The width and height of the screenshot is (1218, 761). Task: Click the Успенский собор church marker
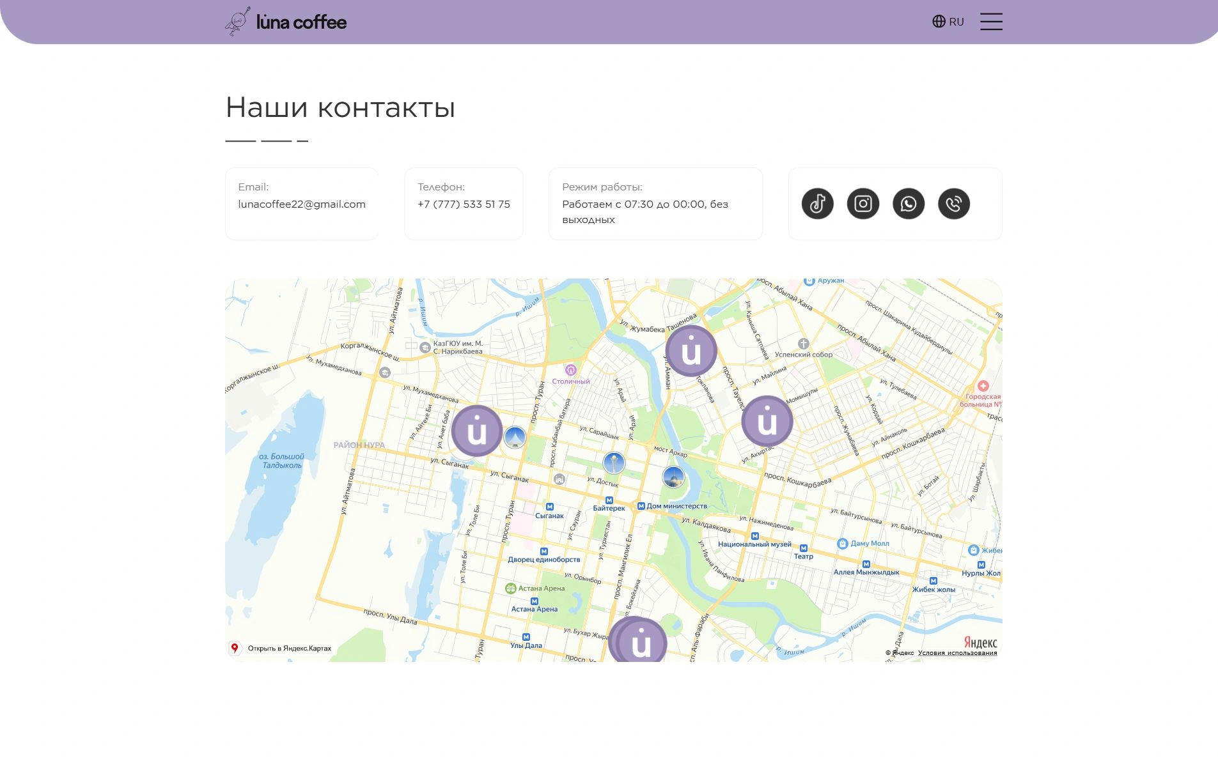coord(804,344)
